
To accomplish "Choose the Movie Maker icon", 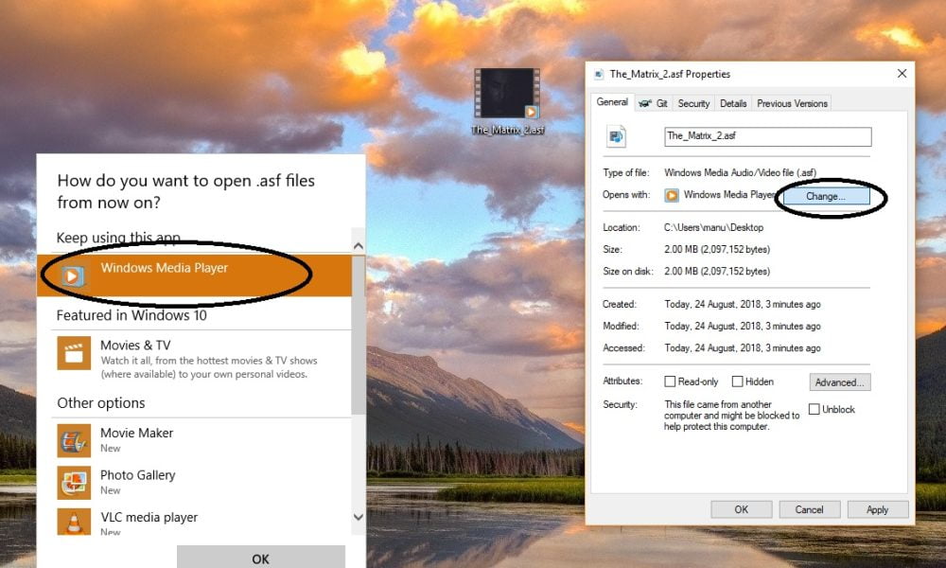I will [x=73, y=440].
